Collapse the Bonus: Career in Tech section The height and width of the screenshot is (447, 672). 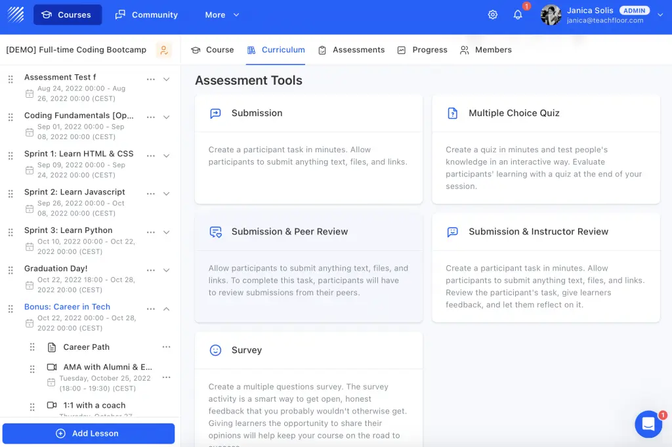click(166, 307)
